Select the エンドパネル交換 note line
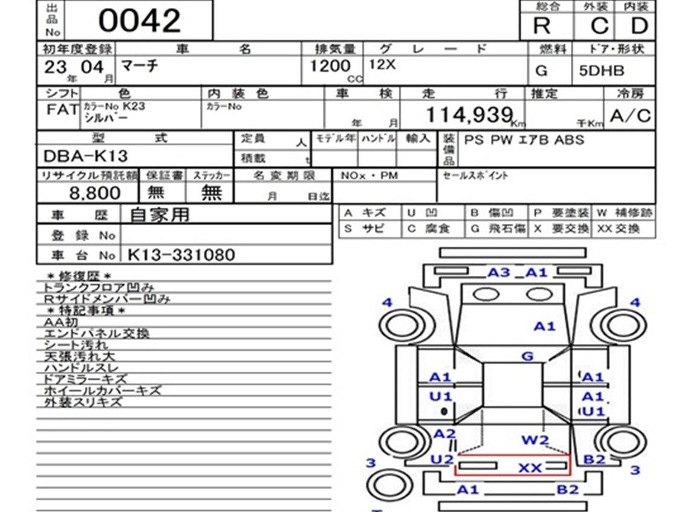Screen dimensions: 685x512 97,333
